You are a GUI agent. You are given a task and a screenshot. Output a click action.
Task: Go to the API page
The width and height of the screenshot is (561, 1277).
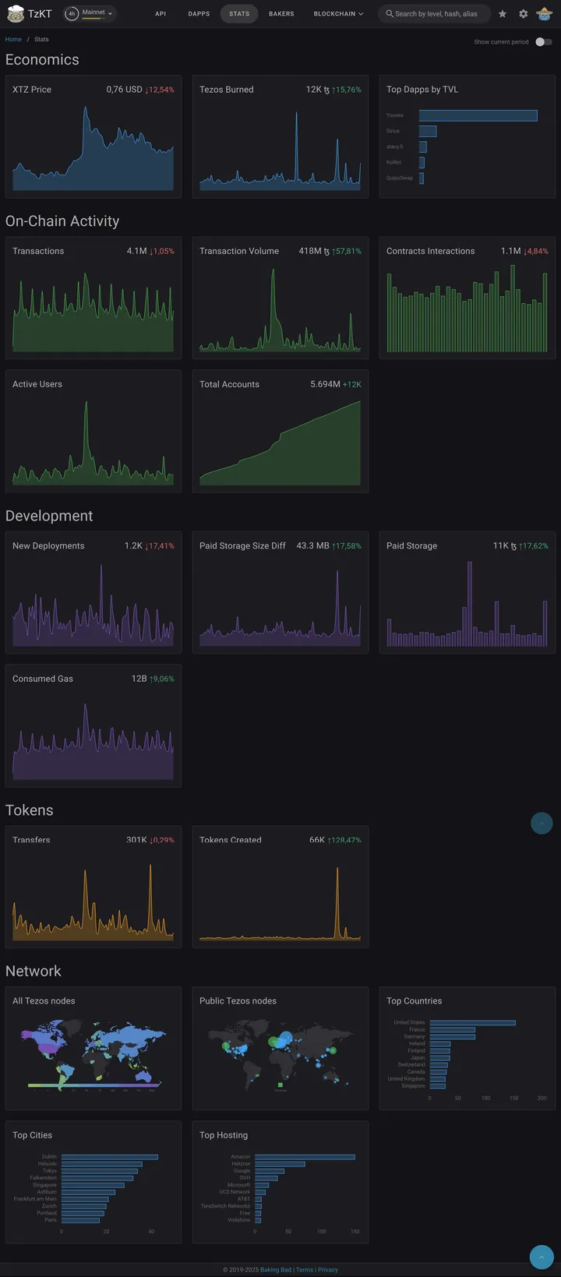tap(161, 13)
